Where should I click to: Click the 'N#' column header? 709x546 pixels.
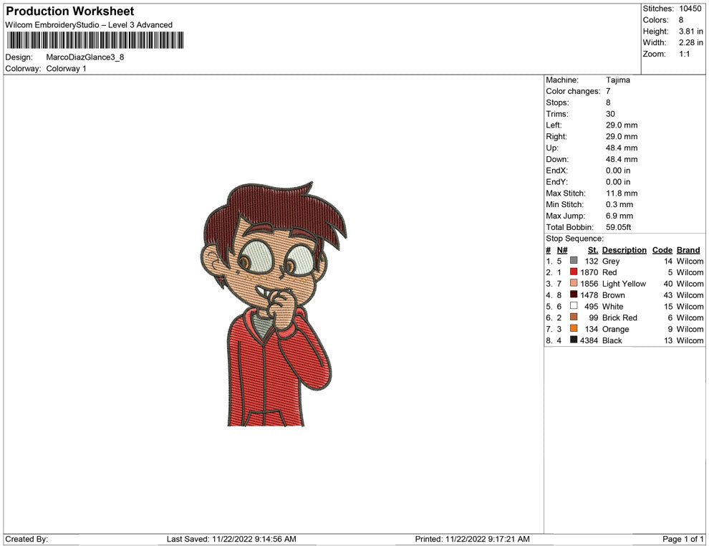tap(562, 250)
